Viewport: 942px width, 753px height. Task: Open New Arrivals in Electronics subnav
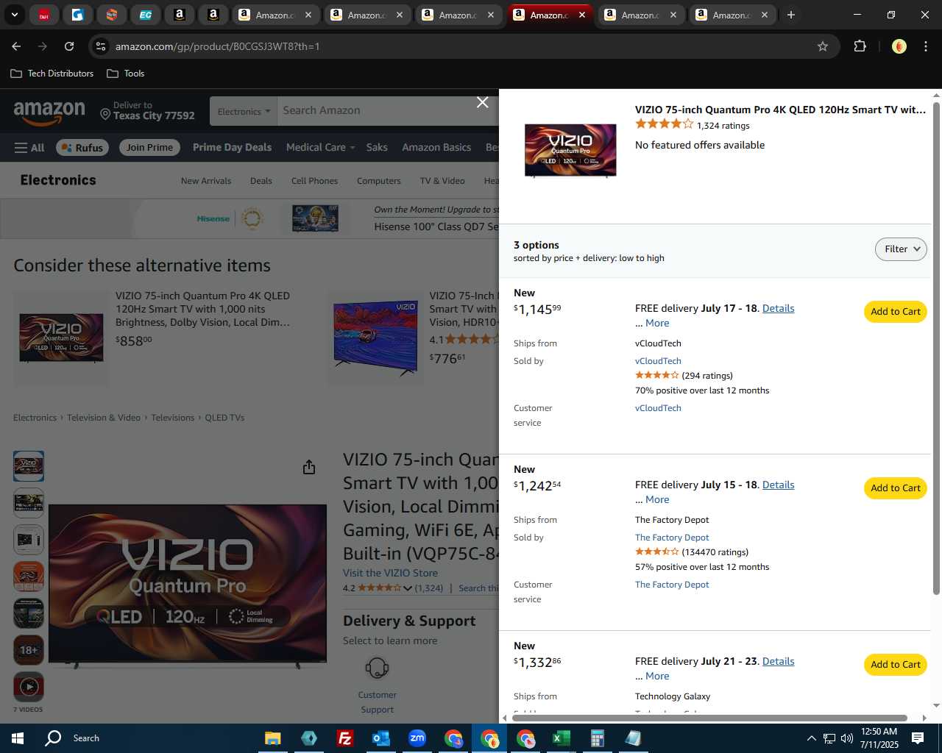point(206,181)
